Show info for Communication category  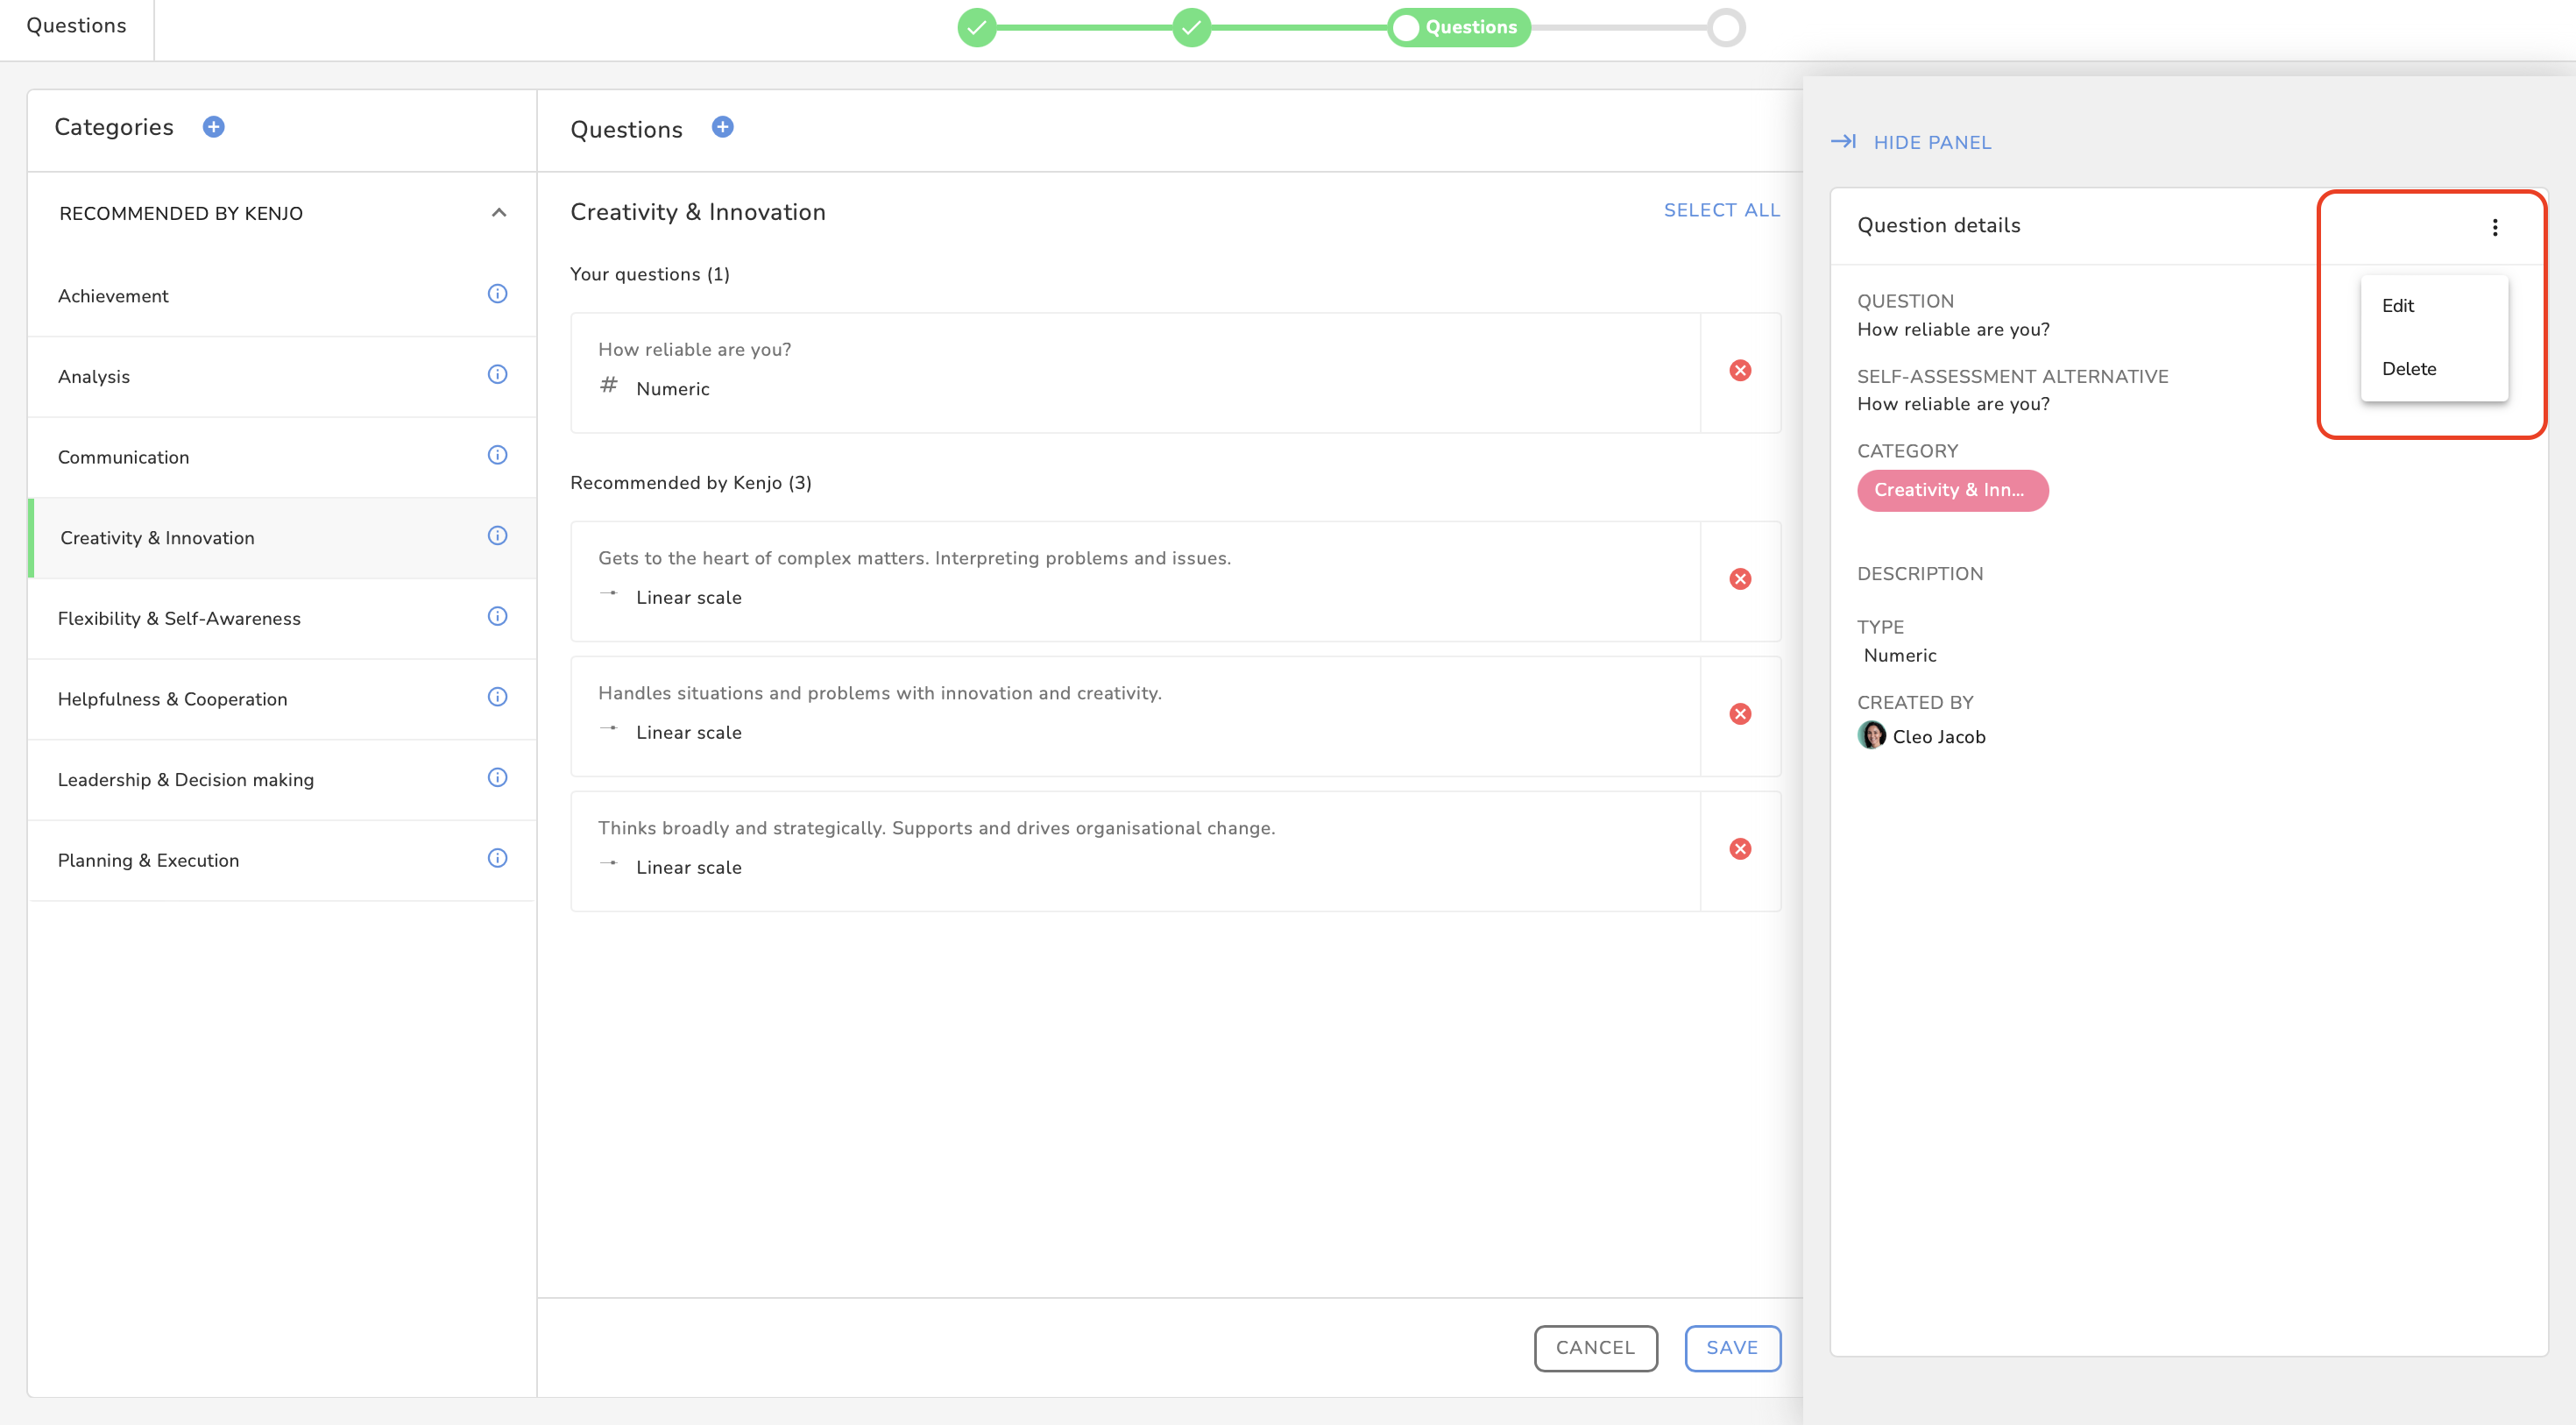click(497, 455)
